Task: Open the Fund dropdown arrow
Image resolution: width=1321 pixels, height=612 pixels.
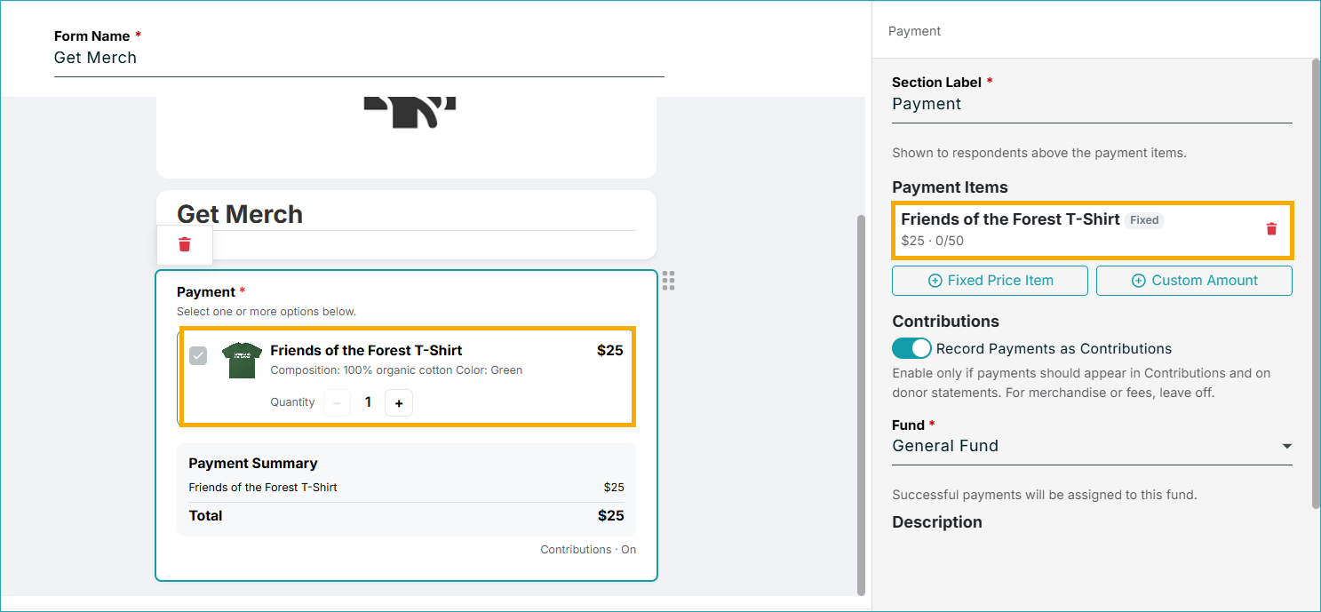Action: tap(1286, 446)
